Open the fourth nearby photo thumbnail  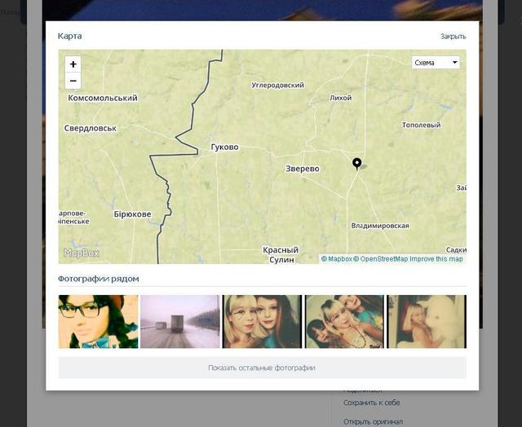[344, 321]
